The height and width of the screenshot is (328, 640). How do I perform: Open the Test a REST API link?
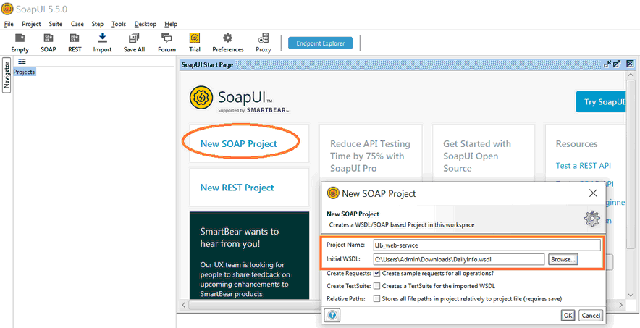point(584,166)
